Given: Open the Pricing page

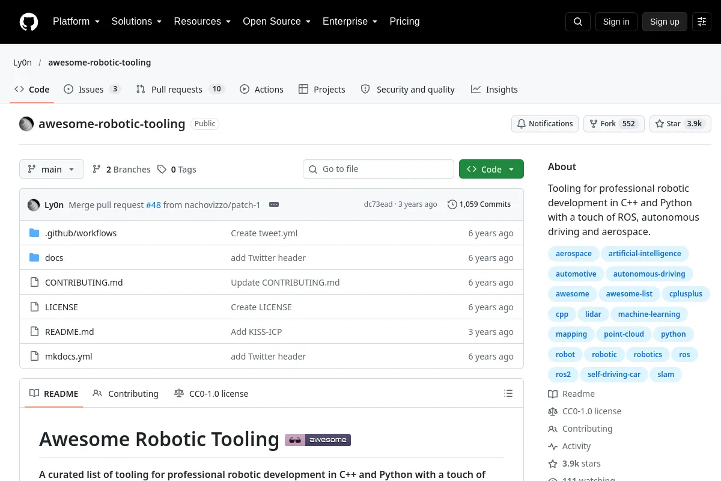Looking at the screenshot, I should click(404, 22).
